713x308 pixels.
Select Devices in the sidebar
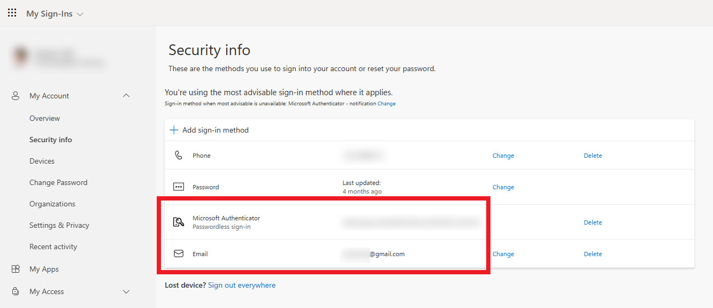pyautogui.click(x=42, y=160)
